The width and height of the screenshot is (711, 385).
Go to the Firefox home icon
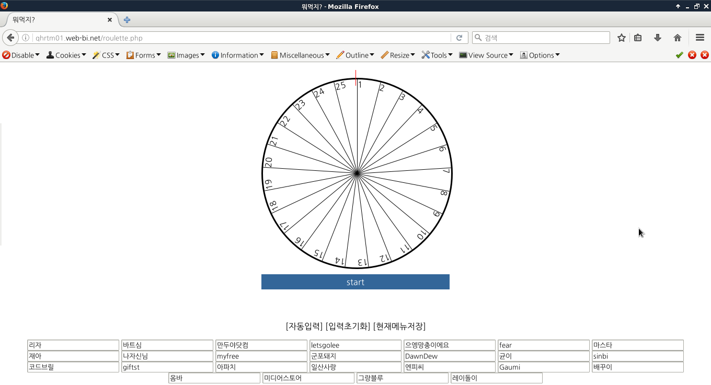pos(678,38)
